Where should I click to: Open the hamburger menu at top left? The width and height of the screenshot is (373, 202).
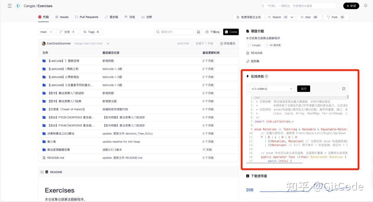[x=9, y=6]
